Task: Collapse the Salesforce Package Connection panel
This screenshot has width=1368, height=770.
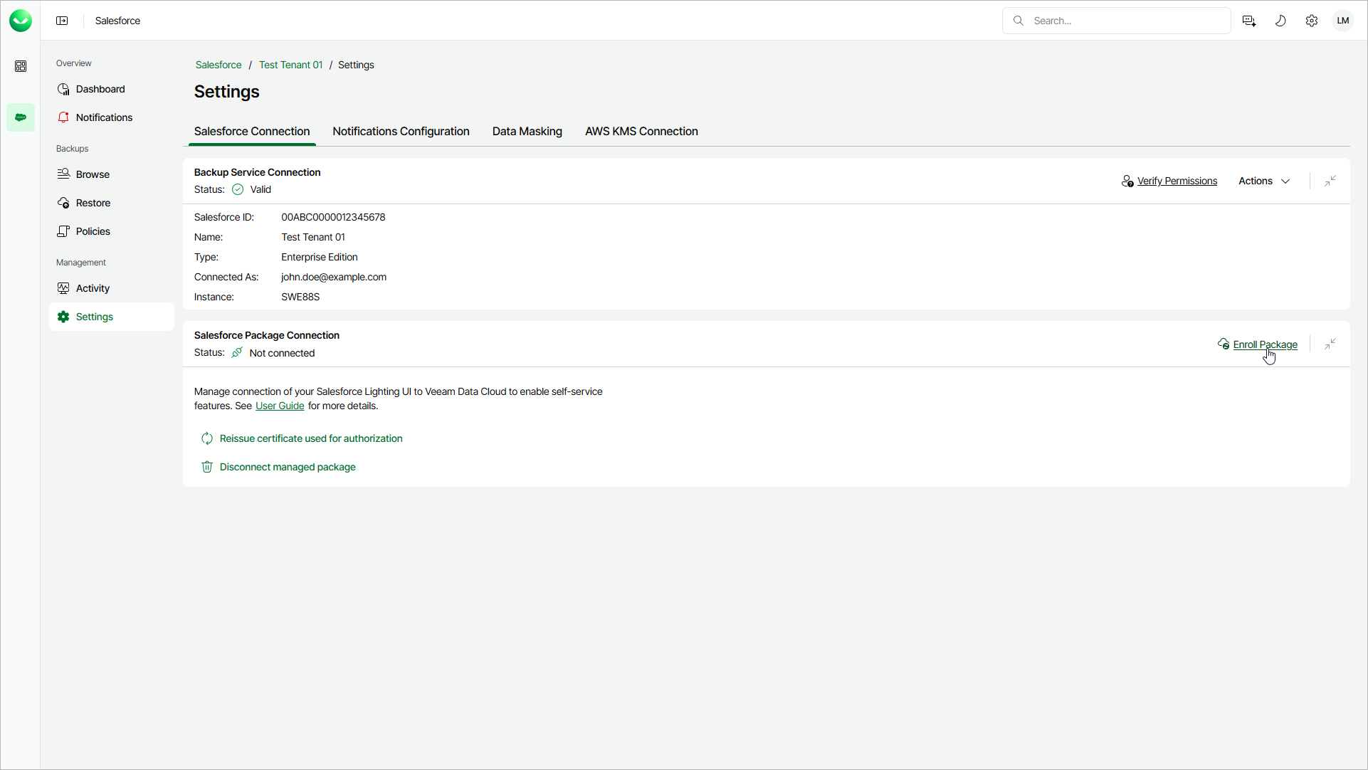Action: tap(1330, 344)
